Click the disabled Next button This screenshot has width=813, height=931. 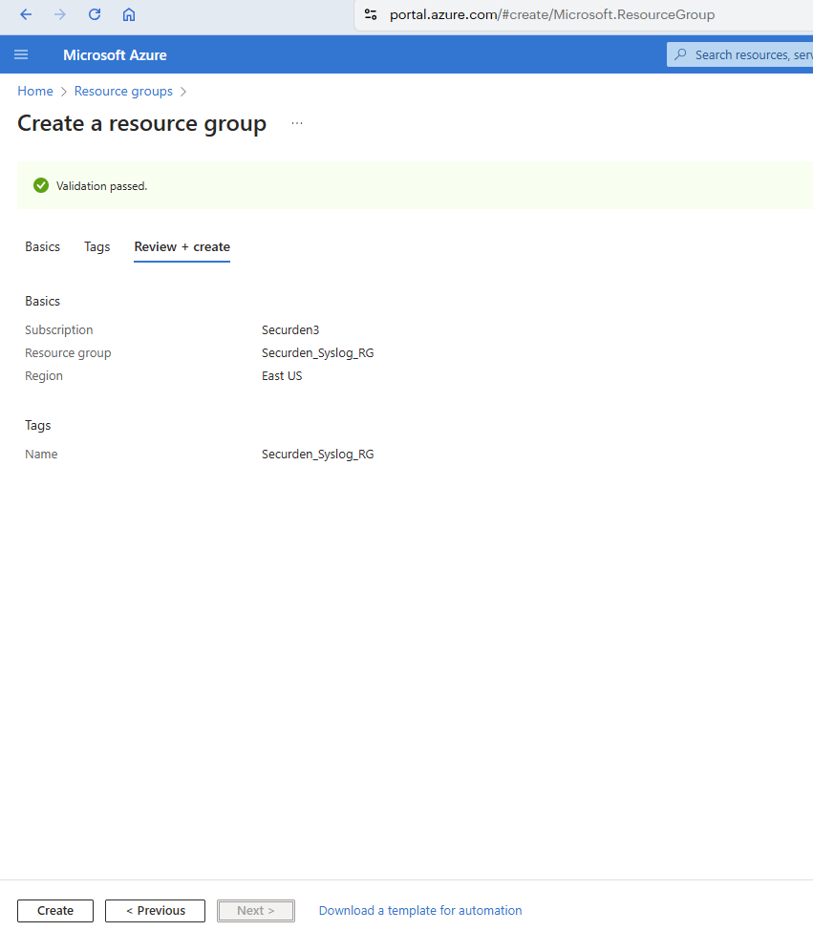[256, 910]
